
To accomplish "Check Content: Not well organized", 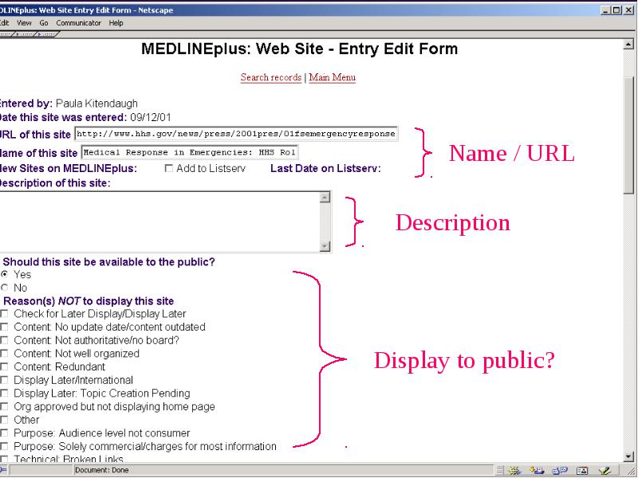I will point(4,354).
